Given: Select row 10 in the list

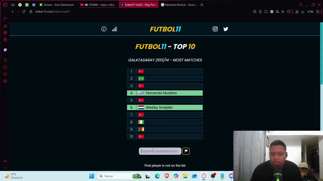Looking at the screenshot, I should (x=165, y=137).
